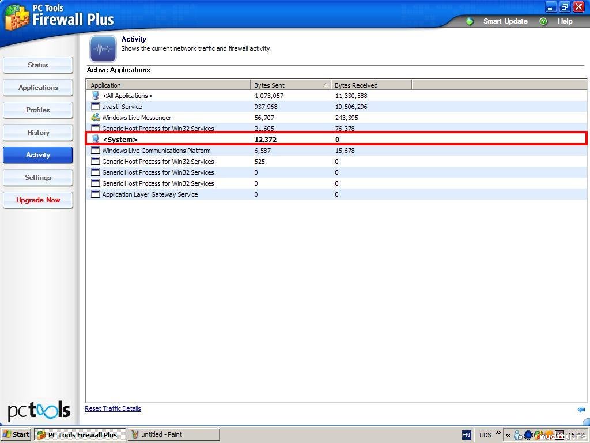Click the Windows Live Messenger buddy icon

(x=96, y=117)
